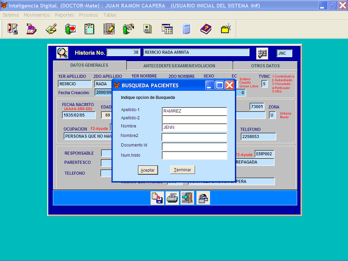The height and width of the screenshot is (261, 348).
Task: Open the telephone agenda book icon
Action: 13,29
